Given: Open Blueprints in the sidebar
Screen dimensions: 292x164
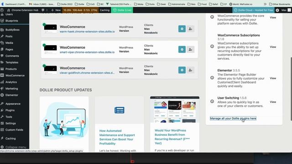Looking at the screenshot, I should pos(11,21).
